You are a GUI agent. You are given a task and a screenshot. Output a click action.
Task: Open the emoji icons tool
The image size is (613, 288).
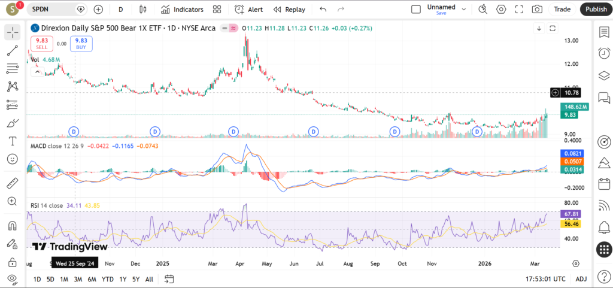pos(12,159)
